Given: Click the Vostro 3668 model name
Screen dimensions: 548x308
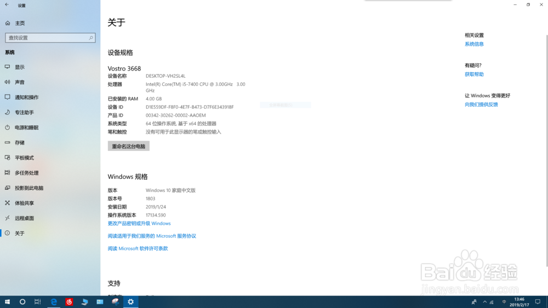Looking at the screenshot, I should (x=124, y=68).
